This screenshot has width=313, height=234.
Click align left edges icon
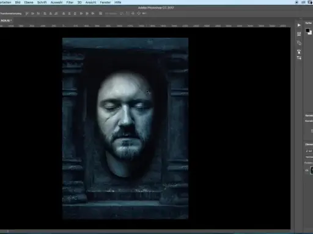tap(45, 13)
